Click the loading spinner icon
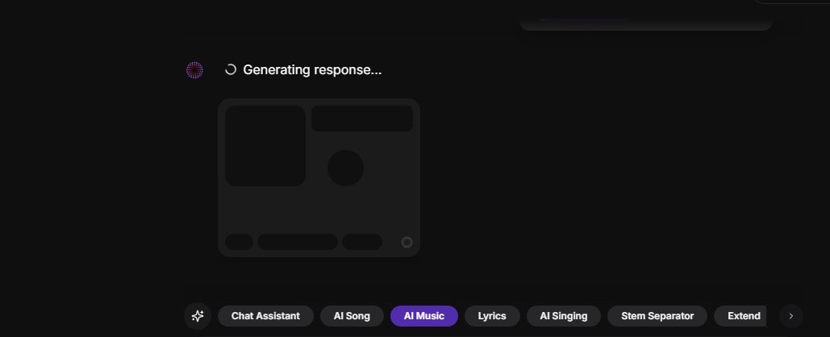The width and height of the screenshot is (830, 337). pyautogui.click(x=230, y=70)
